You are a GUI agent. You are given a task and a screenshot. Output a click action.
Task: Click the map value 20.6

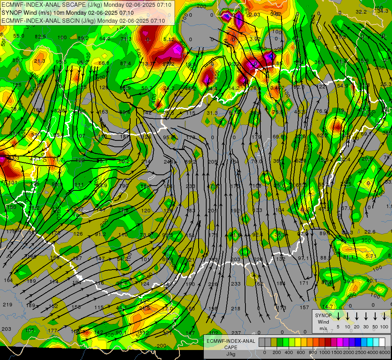(367, 158)
